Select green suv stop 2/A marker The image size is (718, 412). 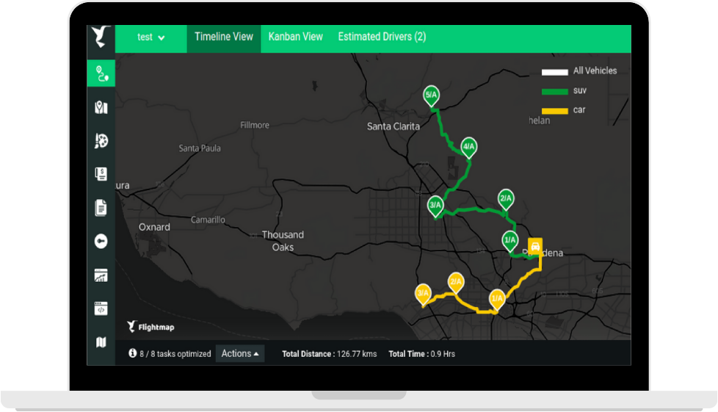click(x=506, y=199)
